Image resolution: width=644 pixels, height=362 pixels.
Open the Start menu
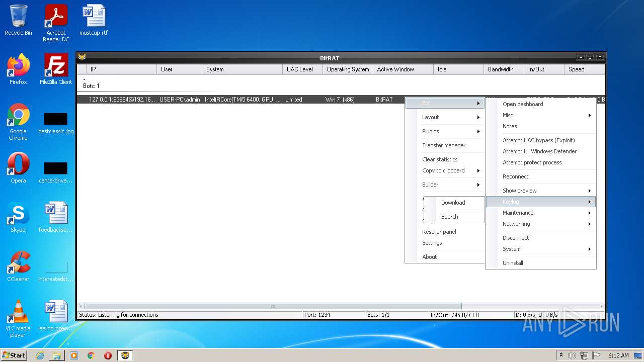click(14, 355)
